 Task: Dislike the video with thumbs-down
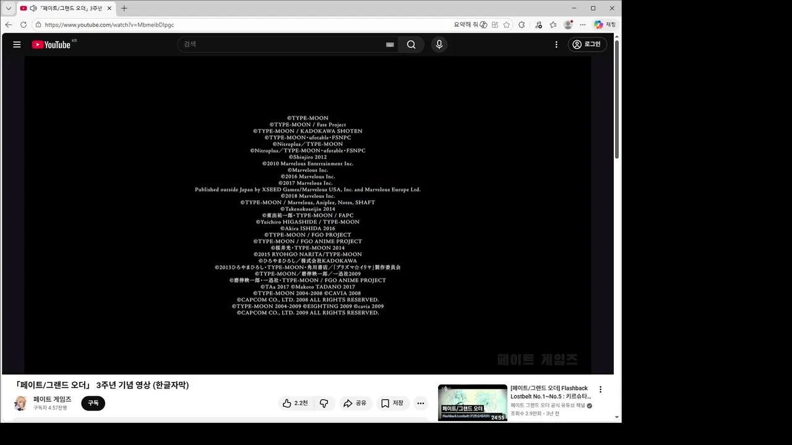324,403
